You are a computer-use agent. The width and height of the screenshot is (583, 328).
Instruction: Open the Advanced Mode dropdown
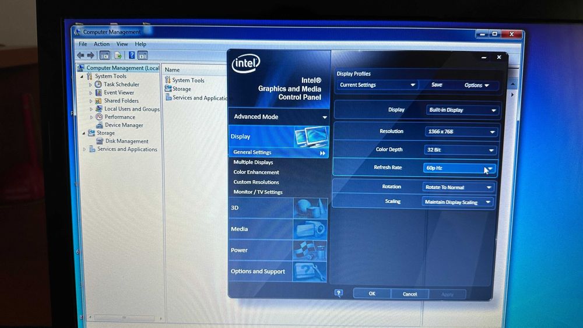pos(279,117)
